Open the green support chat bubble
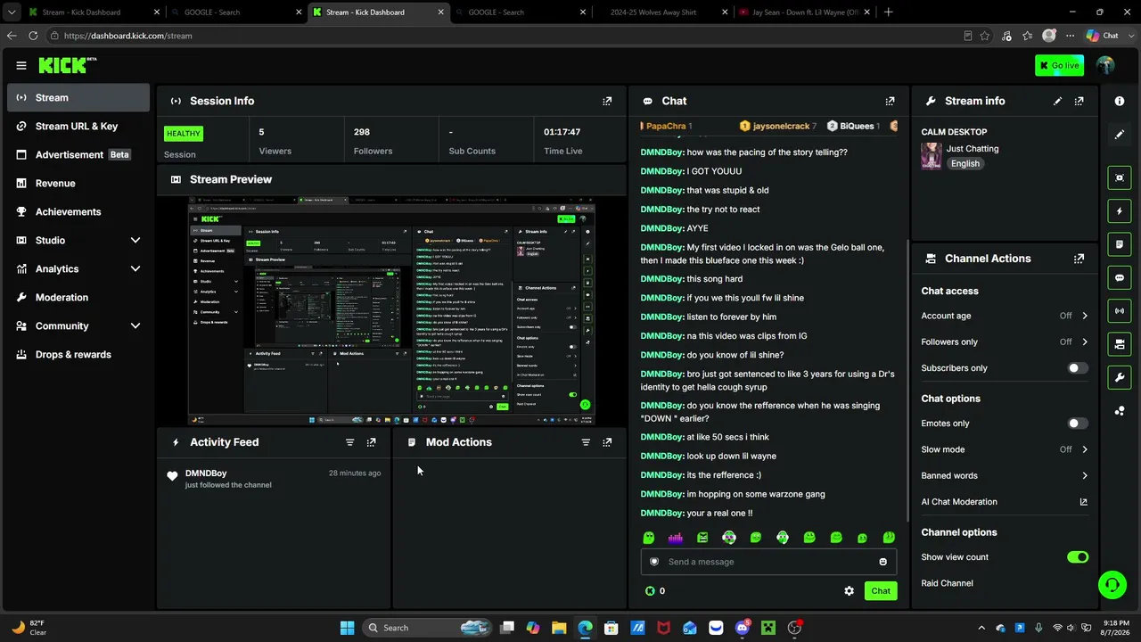The height and width of the screenshot is (642, 1141). pyautogui.click(x=1112, y=585)
